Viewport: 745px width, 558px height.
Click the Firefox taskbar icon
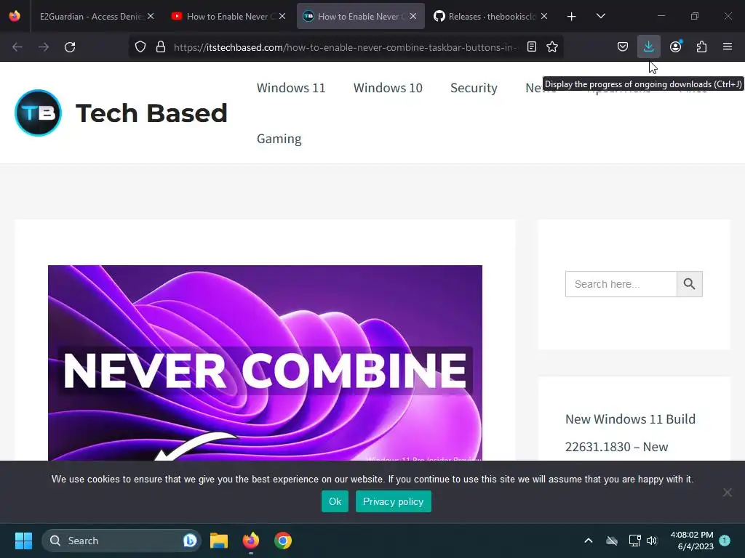pos(251,541)
